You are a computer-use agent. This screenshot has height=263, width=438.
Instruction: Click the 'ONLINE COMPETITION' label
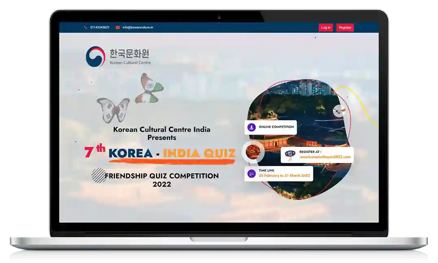[x=276, y=127]
